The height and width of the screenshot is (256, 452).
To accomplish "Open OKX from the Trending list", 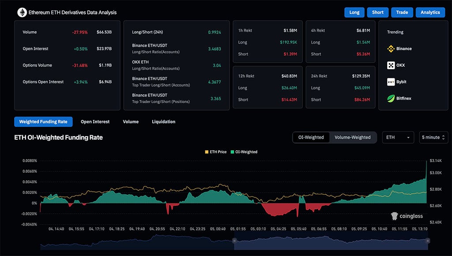I will coord(391,65).
